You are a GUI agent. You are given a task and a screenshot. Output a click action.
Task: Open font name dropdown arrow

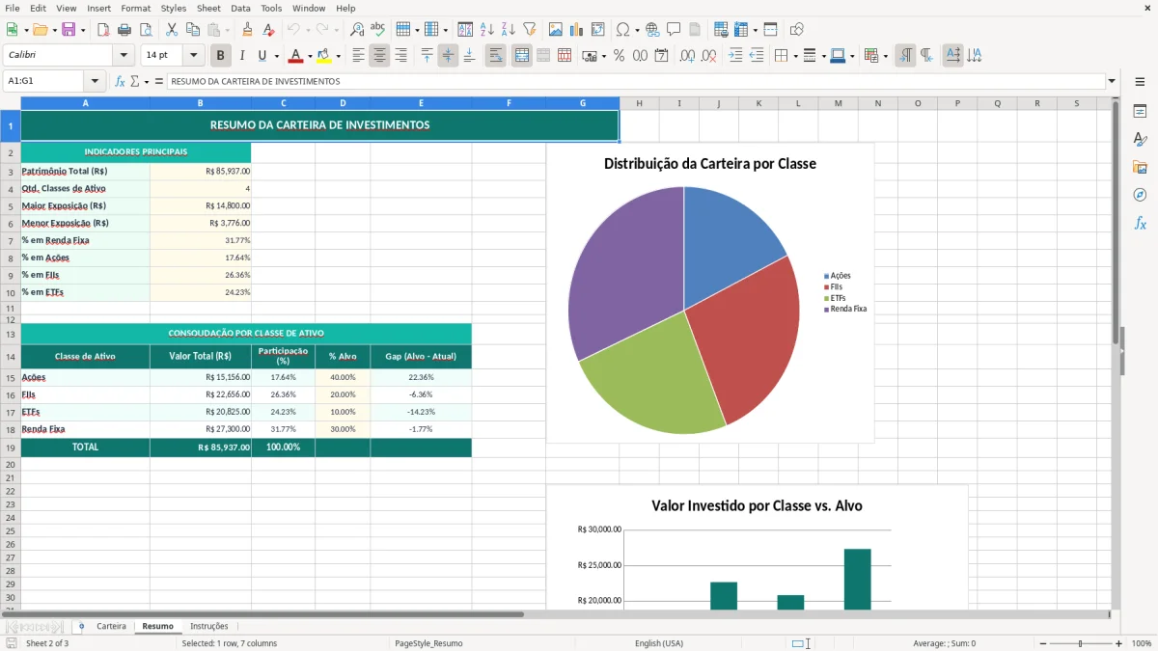[x=124, y=56]
